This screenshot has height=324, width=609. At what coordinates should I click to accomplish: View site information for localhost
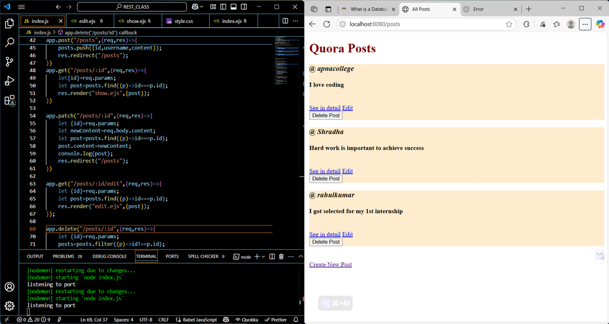click(343, 24)
